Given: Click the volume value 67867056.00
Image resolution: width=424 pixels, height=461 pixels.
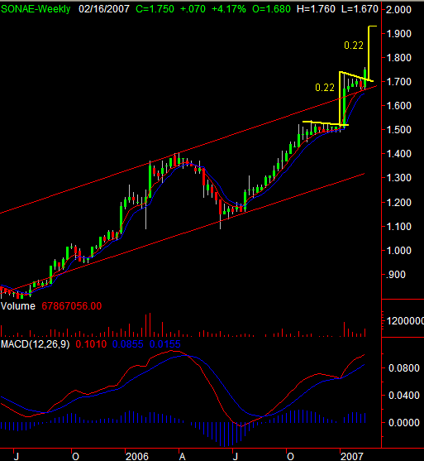Looking at the screenshot, I should (x=72, y=306).
